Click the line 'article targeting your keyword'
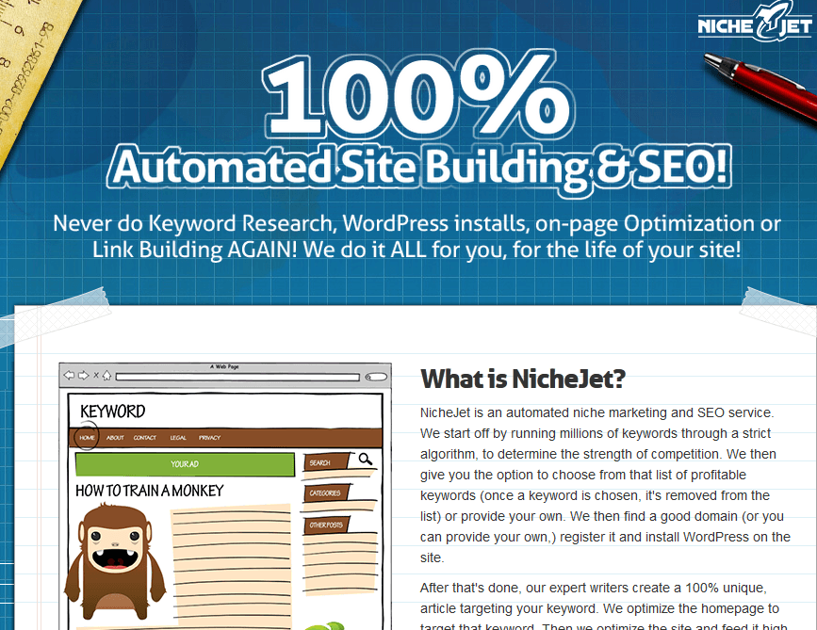The height and width of the screenshot is (630, 817). click(599, 609)
